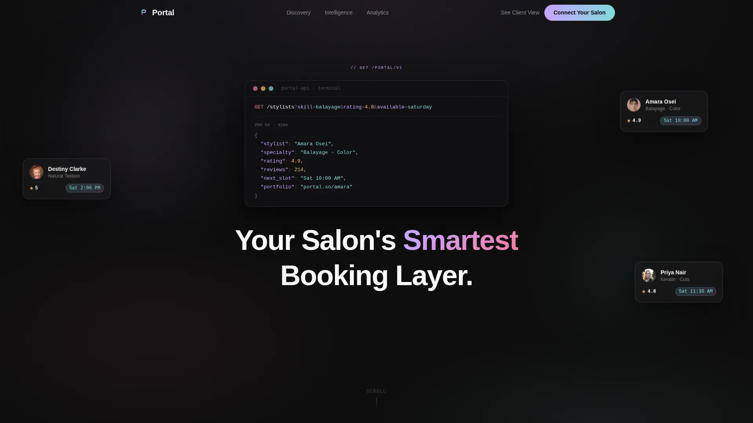Open the Analytics nav item

[378, 13]
